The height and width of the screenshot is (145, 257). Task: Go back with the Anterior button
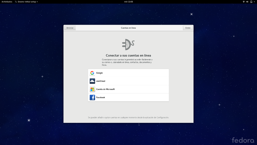pyautogui.click(x=70, y=28)
